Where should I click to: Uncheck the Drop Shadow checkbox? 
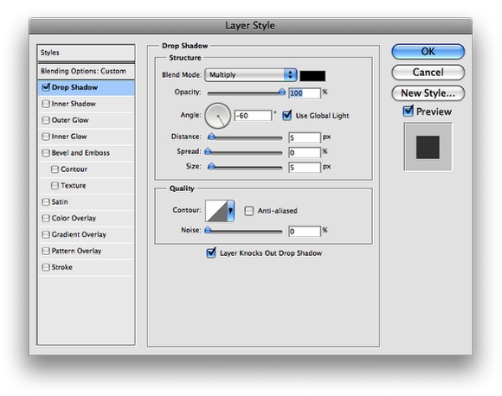pyautogui.click(x=46, y=87)
